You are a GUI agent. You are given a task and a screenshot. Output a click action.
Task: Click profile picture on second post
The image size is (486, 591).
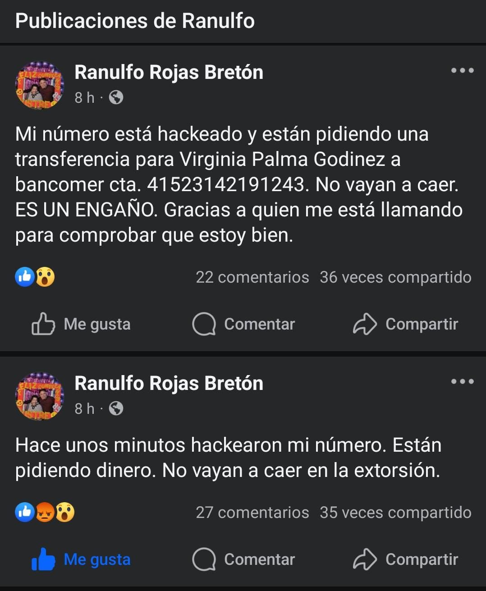(40, 396)
